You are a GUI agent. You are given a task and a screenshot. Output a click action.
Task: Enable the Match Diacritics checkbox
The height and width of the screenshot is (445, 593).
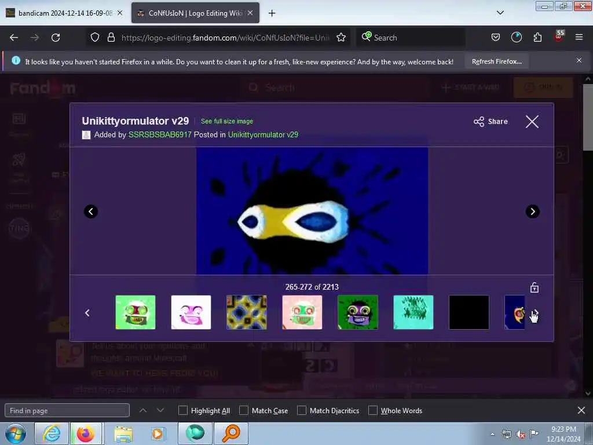302,410
